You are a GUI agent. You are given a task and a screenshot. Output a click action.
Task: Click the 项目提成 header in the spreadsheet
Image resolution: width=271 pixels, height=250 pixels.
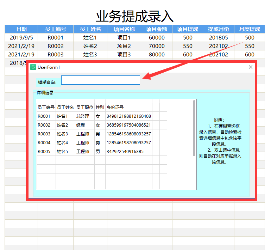point(188,29)
